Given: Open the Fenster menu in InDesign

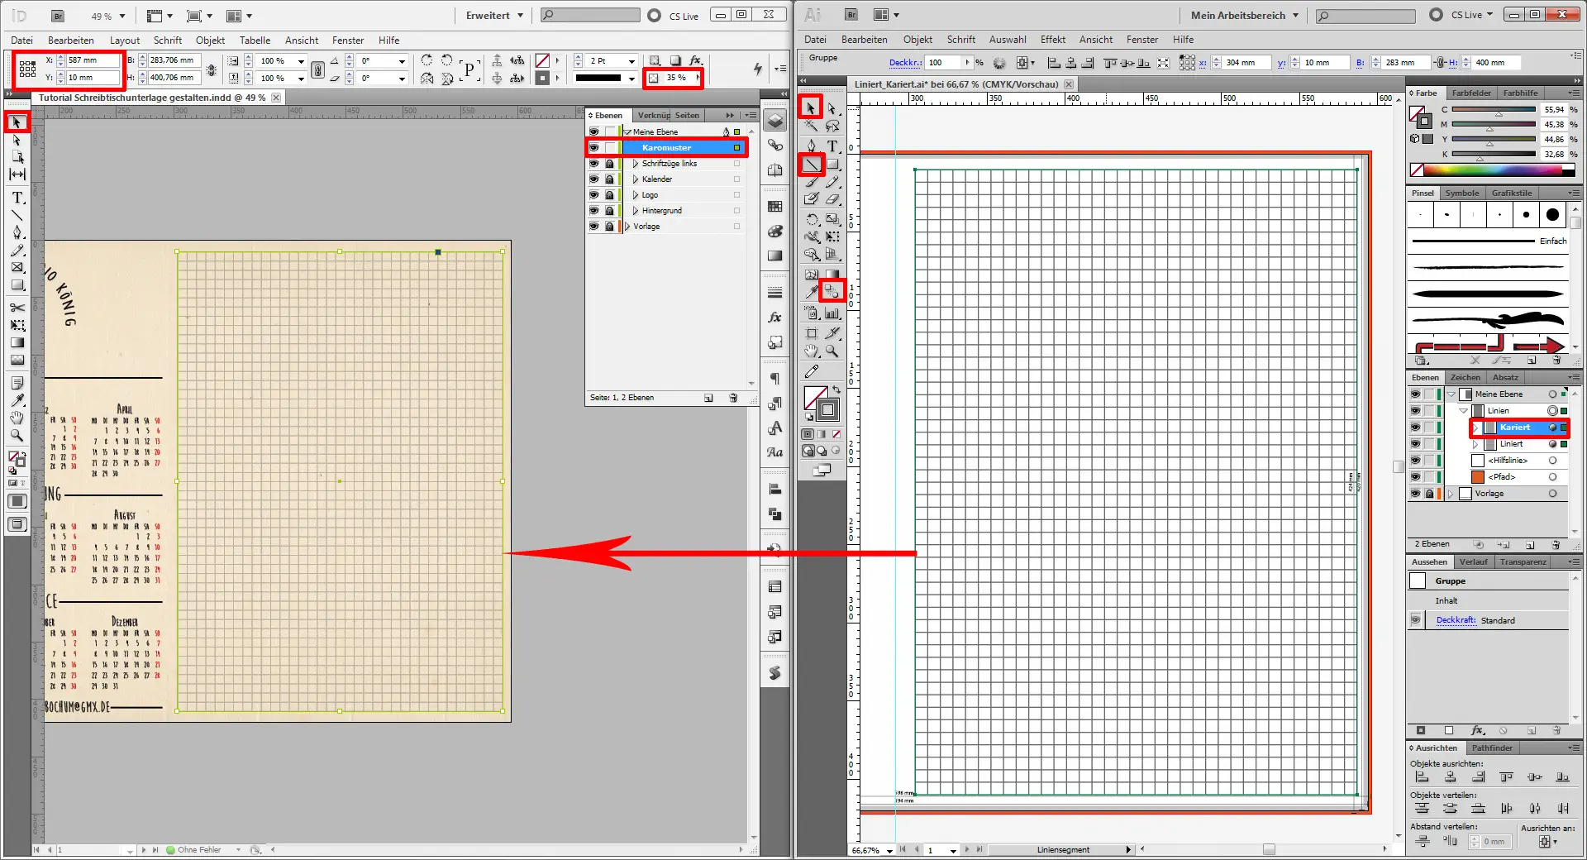Looking at the screenshot, I should point(347,40).
